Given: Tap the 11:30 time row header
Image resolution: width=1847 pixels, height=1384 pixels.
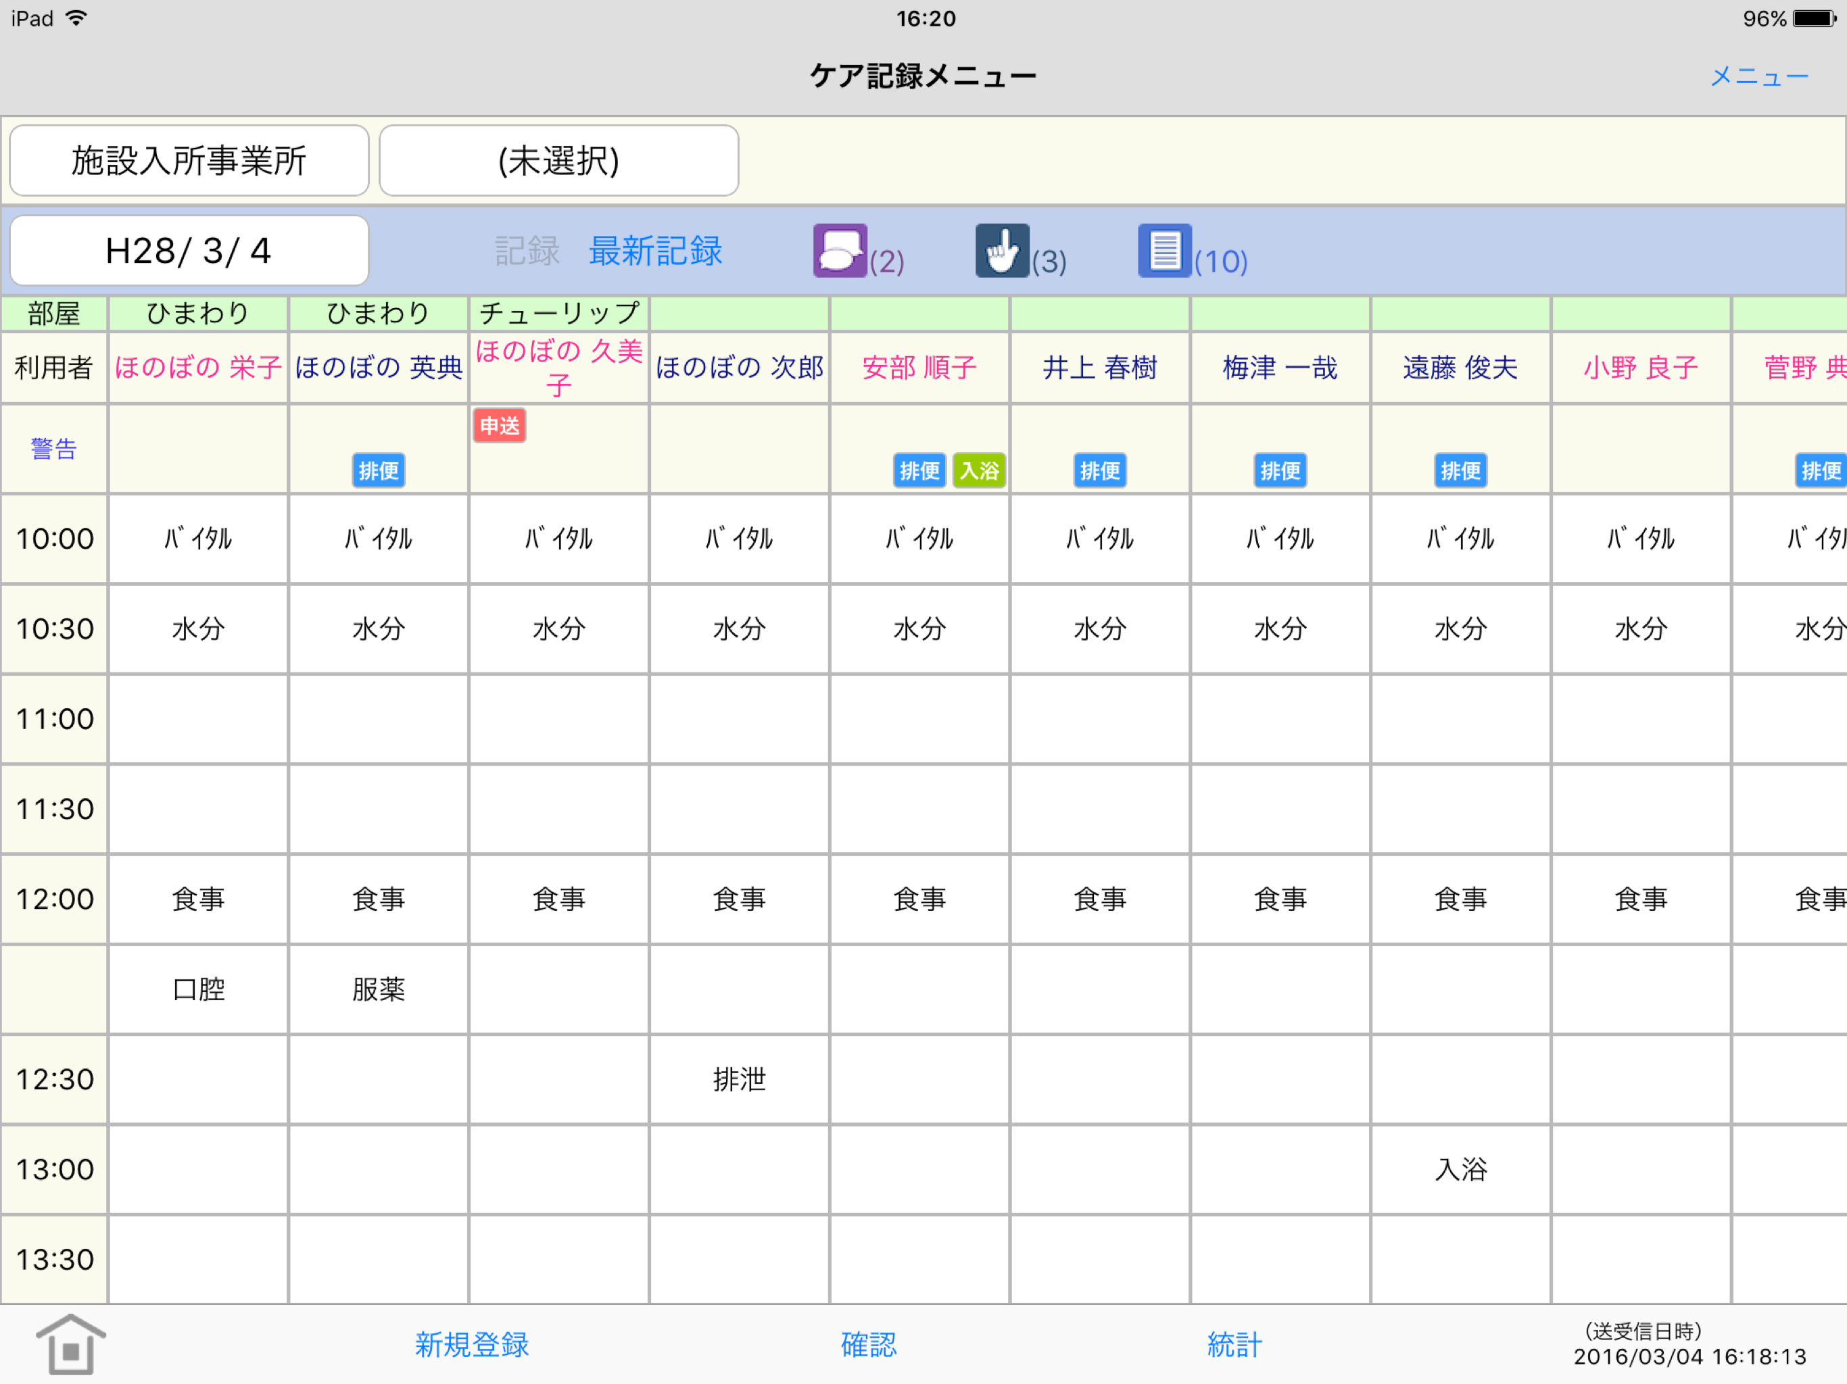Looking at the screenshot, I should click(54, 809).
